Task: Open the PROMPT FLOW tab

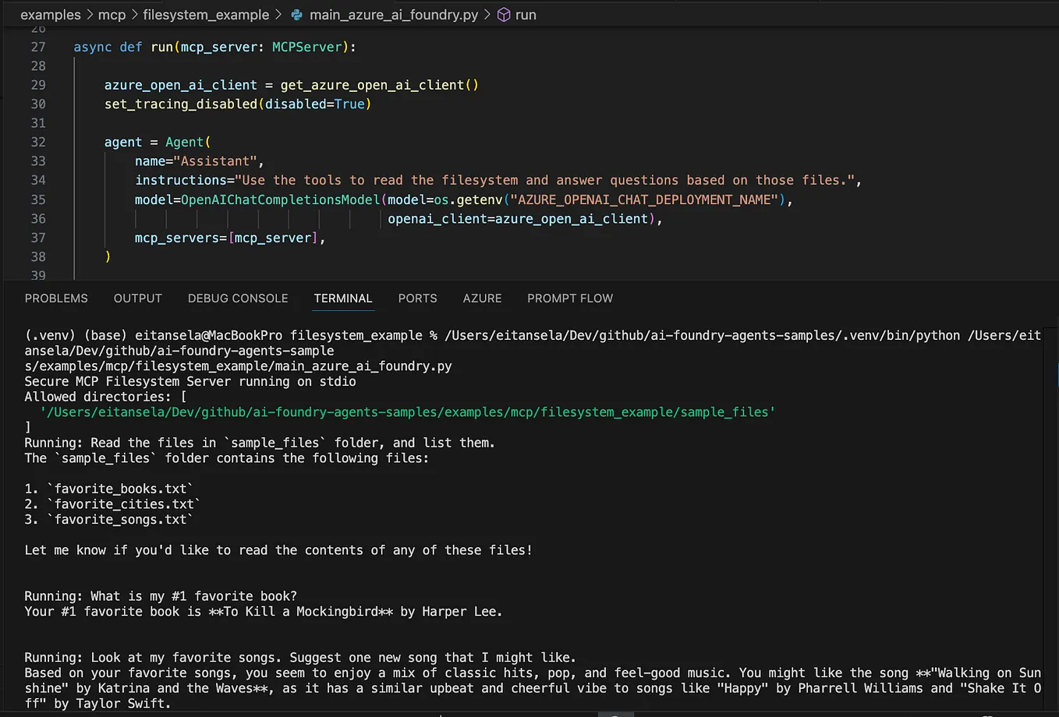Action: tap(570, 298)
